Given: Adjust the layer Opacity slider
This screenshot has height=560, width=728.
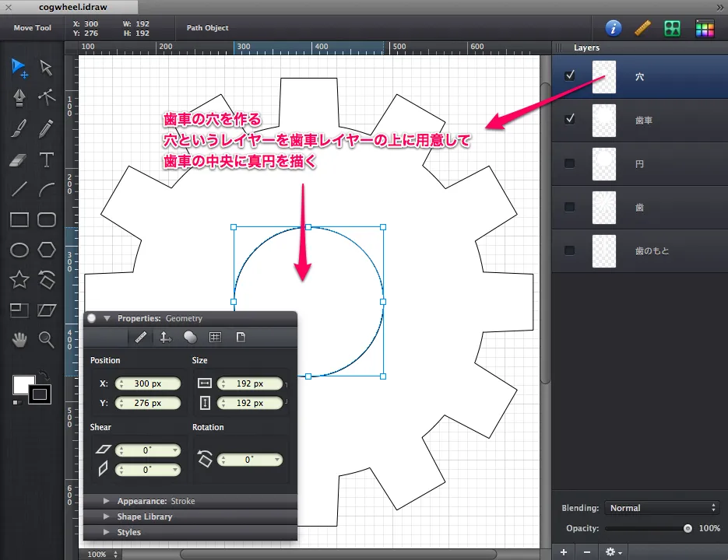Looking at the screenshot, I should [x=687, y=528].
